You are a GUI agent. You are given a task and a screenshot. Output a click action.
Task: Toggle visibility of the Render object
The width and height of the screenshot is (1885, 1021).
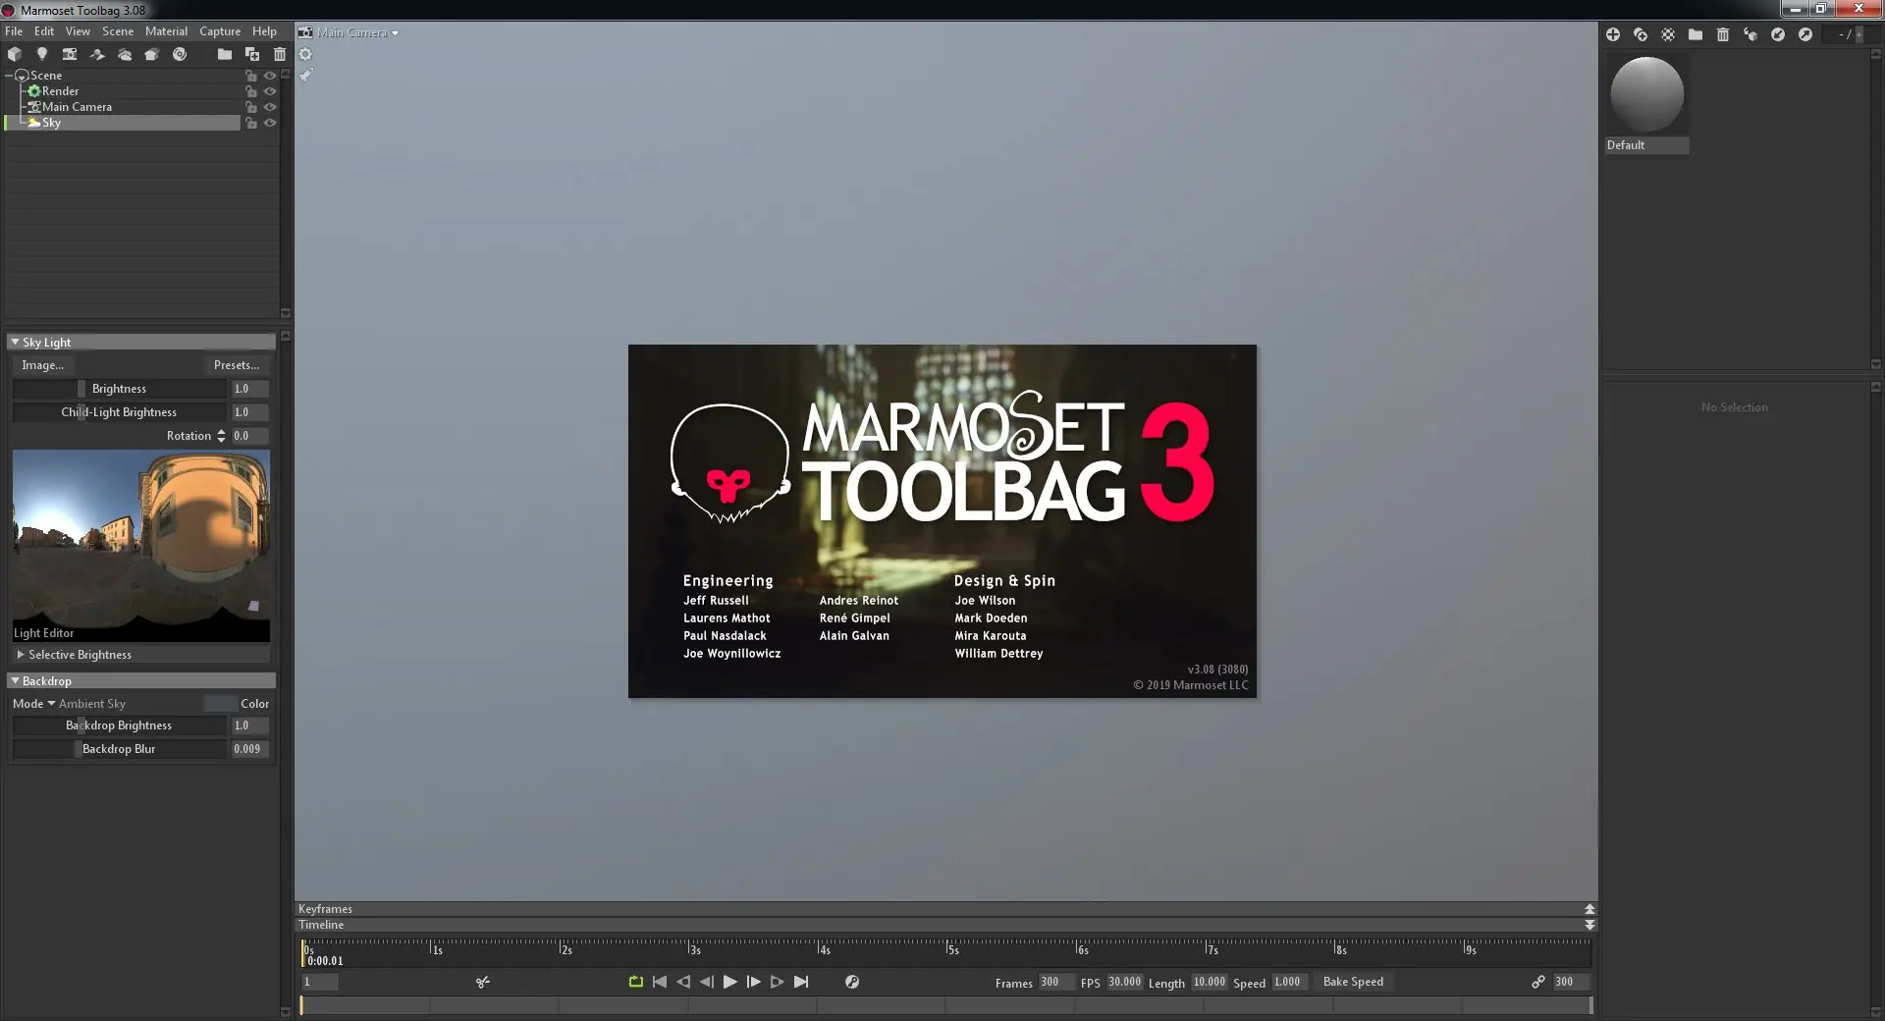pyautogui.click(x=270, y=91)
